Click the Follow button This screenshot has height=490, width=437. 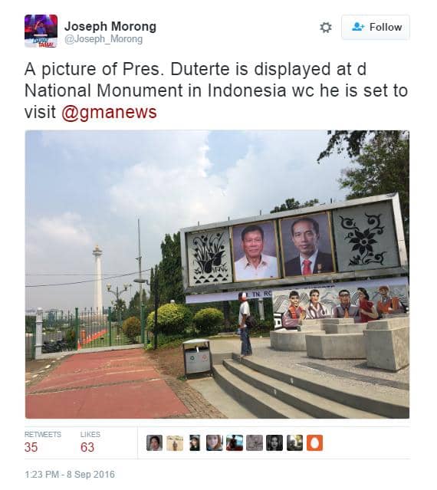click(376, 27)
